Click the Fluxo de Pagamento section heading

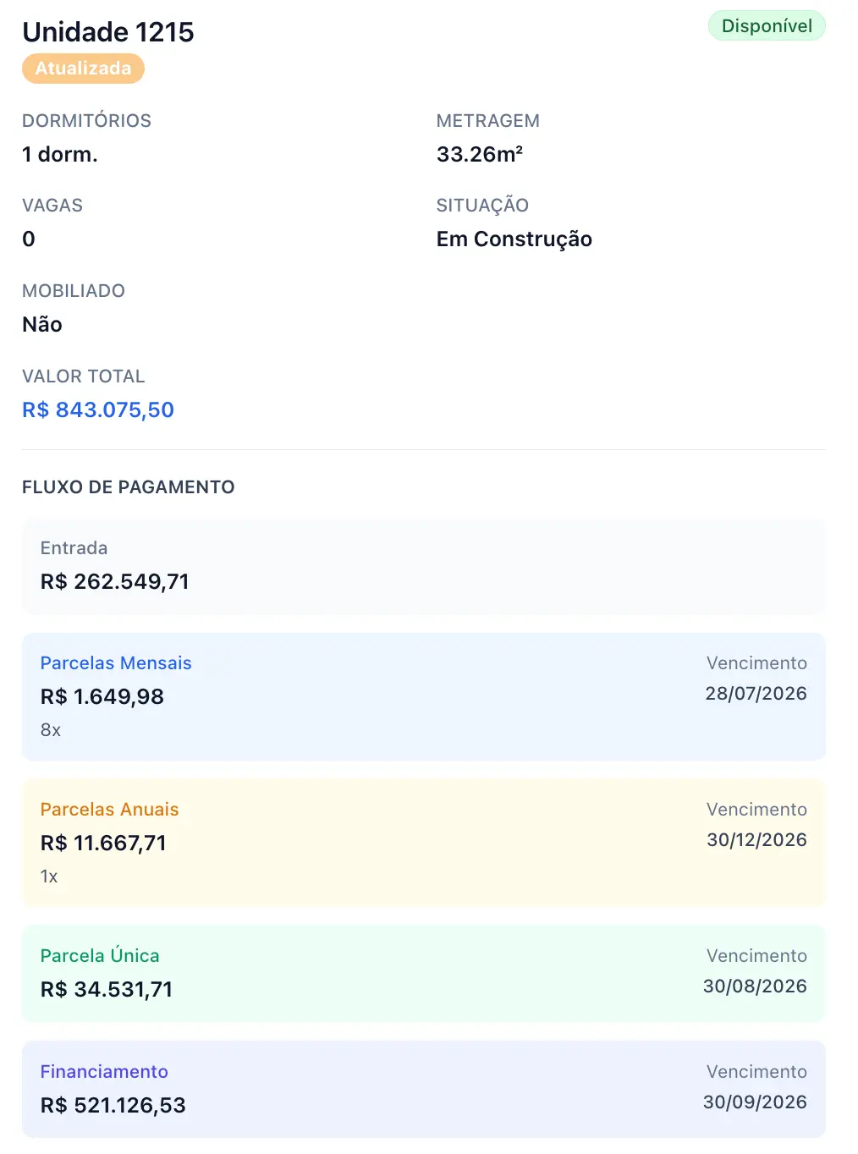pyautogui.click(x=129, y=487)
